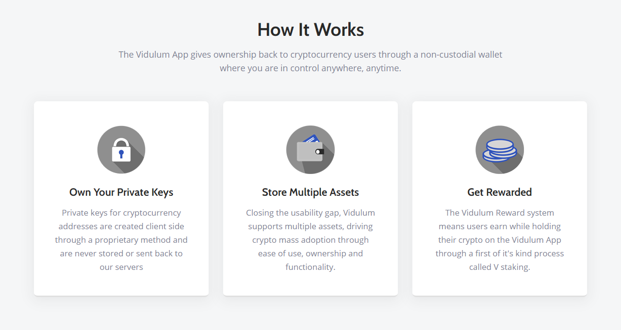Image resolution: width=621 pixels, height=330 pixels.
Task: Click the "Get Rewarded" heading
Action: pyautogui.click(x=500, y=192)
